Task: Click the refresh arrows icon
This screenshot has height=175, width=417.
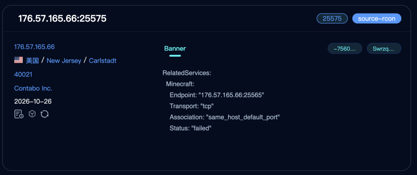Action: coord(44,114)
